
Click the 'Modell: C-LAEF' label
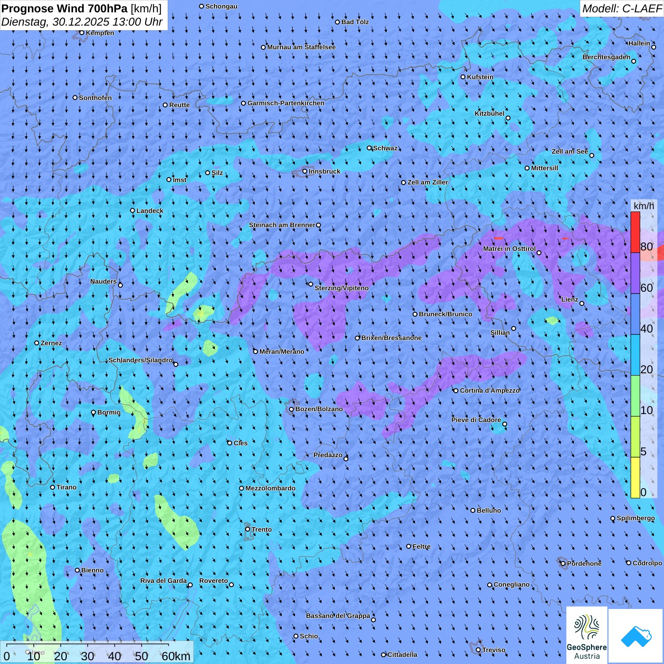click(x=622, y=9)
